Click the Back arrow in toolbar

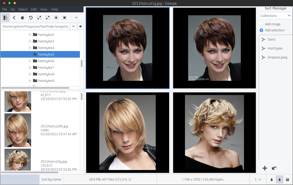tap(14, 18)
